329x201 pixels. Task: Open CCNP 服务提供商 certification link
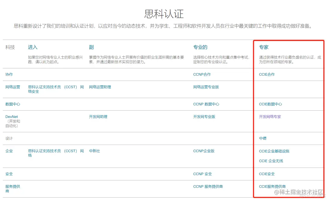pos(208,187)
